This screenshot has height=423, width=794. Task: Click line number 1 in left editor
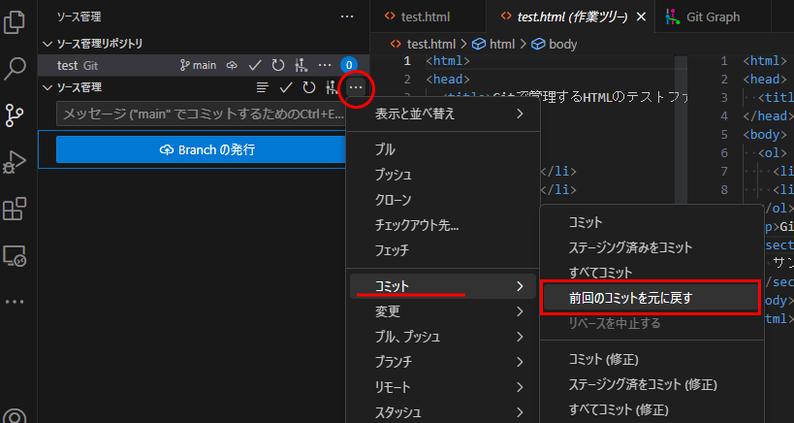407,61
